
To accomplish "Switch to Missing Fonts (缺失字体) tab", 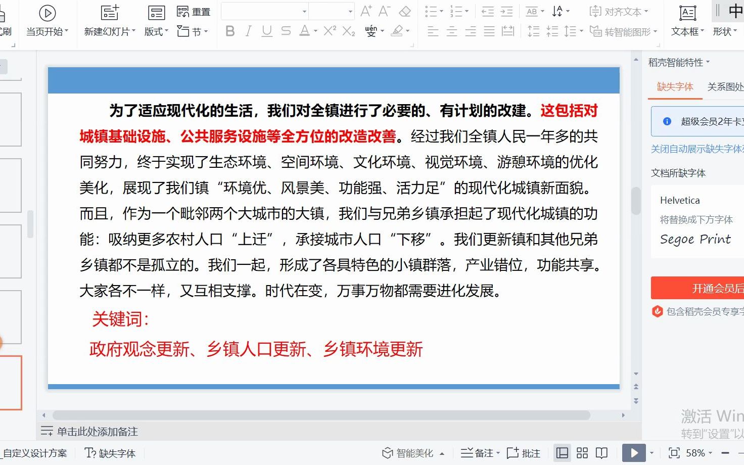I will coord(675,86).
